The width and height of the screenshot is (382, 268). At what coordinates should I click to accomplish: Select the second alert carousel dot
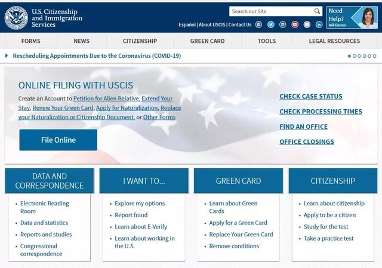tap(354, 56)
